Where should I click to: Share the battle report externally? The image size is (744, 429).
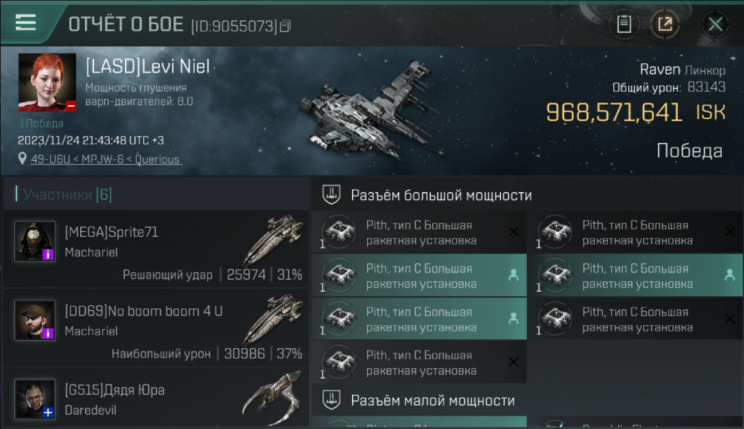click(665, 24)
